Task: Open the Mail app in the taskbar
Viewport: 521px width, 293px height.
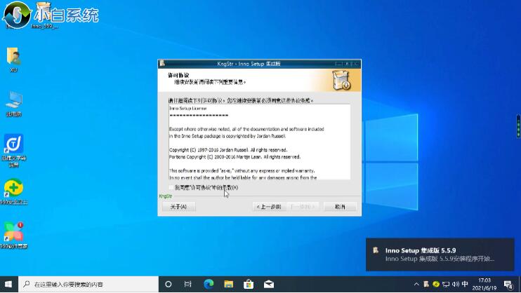Action: 268,285
